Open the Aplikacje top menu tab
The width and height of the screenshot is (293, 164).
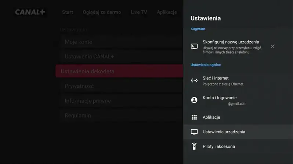tap(167, 12)
